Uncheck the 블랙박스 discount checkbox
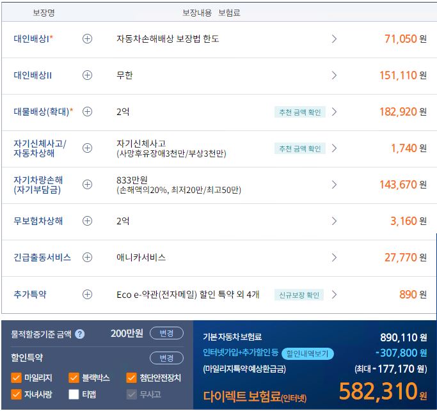Image resolution: width=437 pixels, height=411 pixels. click(x=74, y=378)
